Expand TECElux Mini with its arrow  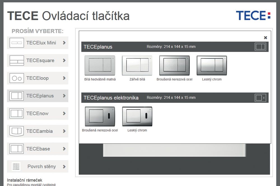64,43
